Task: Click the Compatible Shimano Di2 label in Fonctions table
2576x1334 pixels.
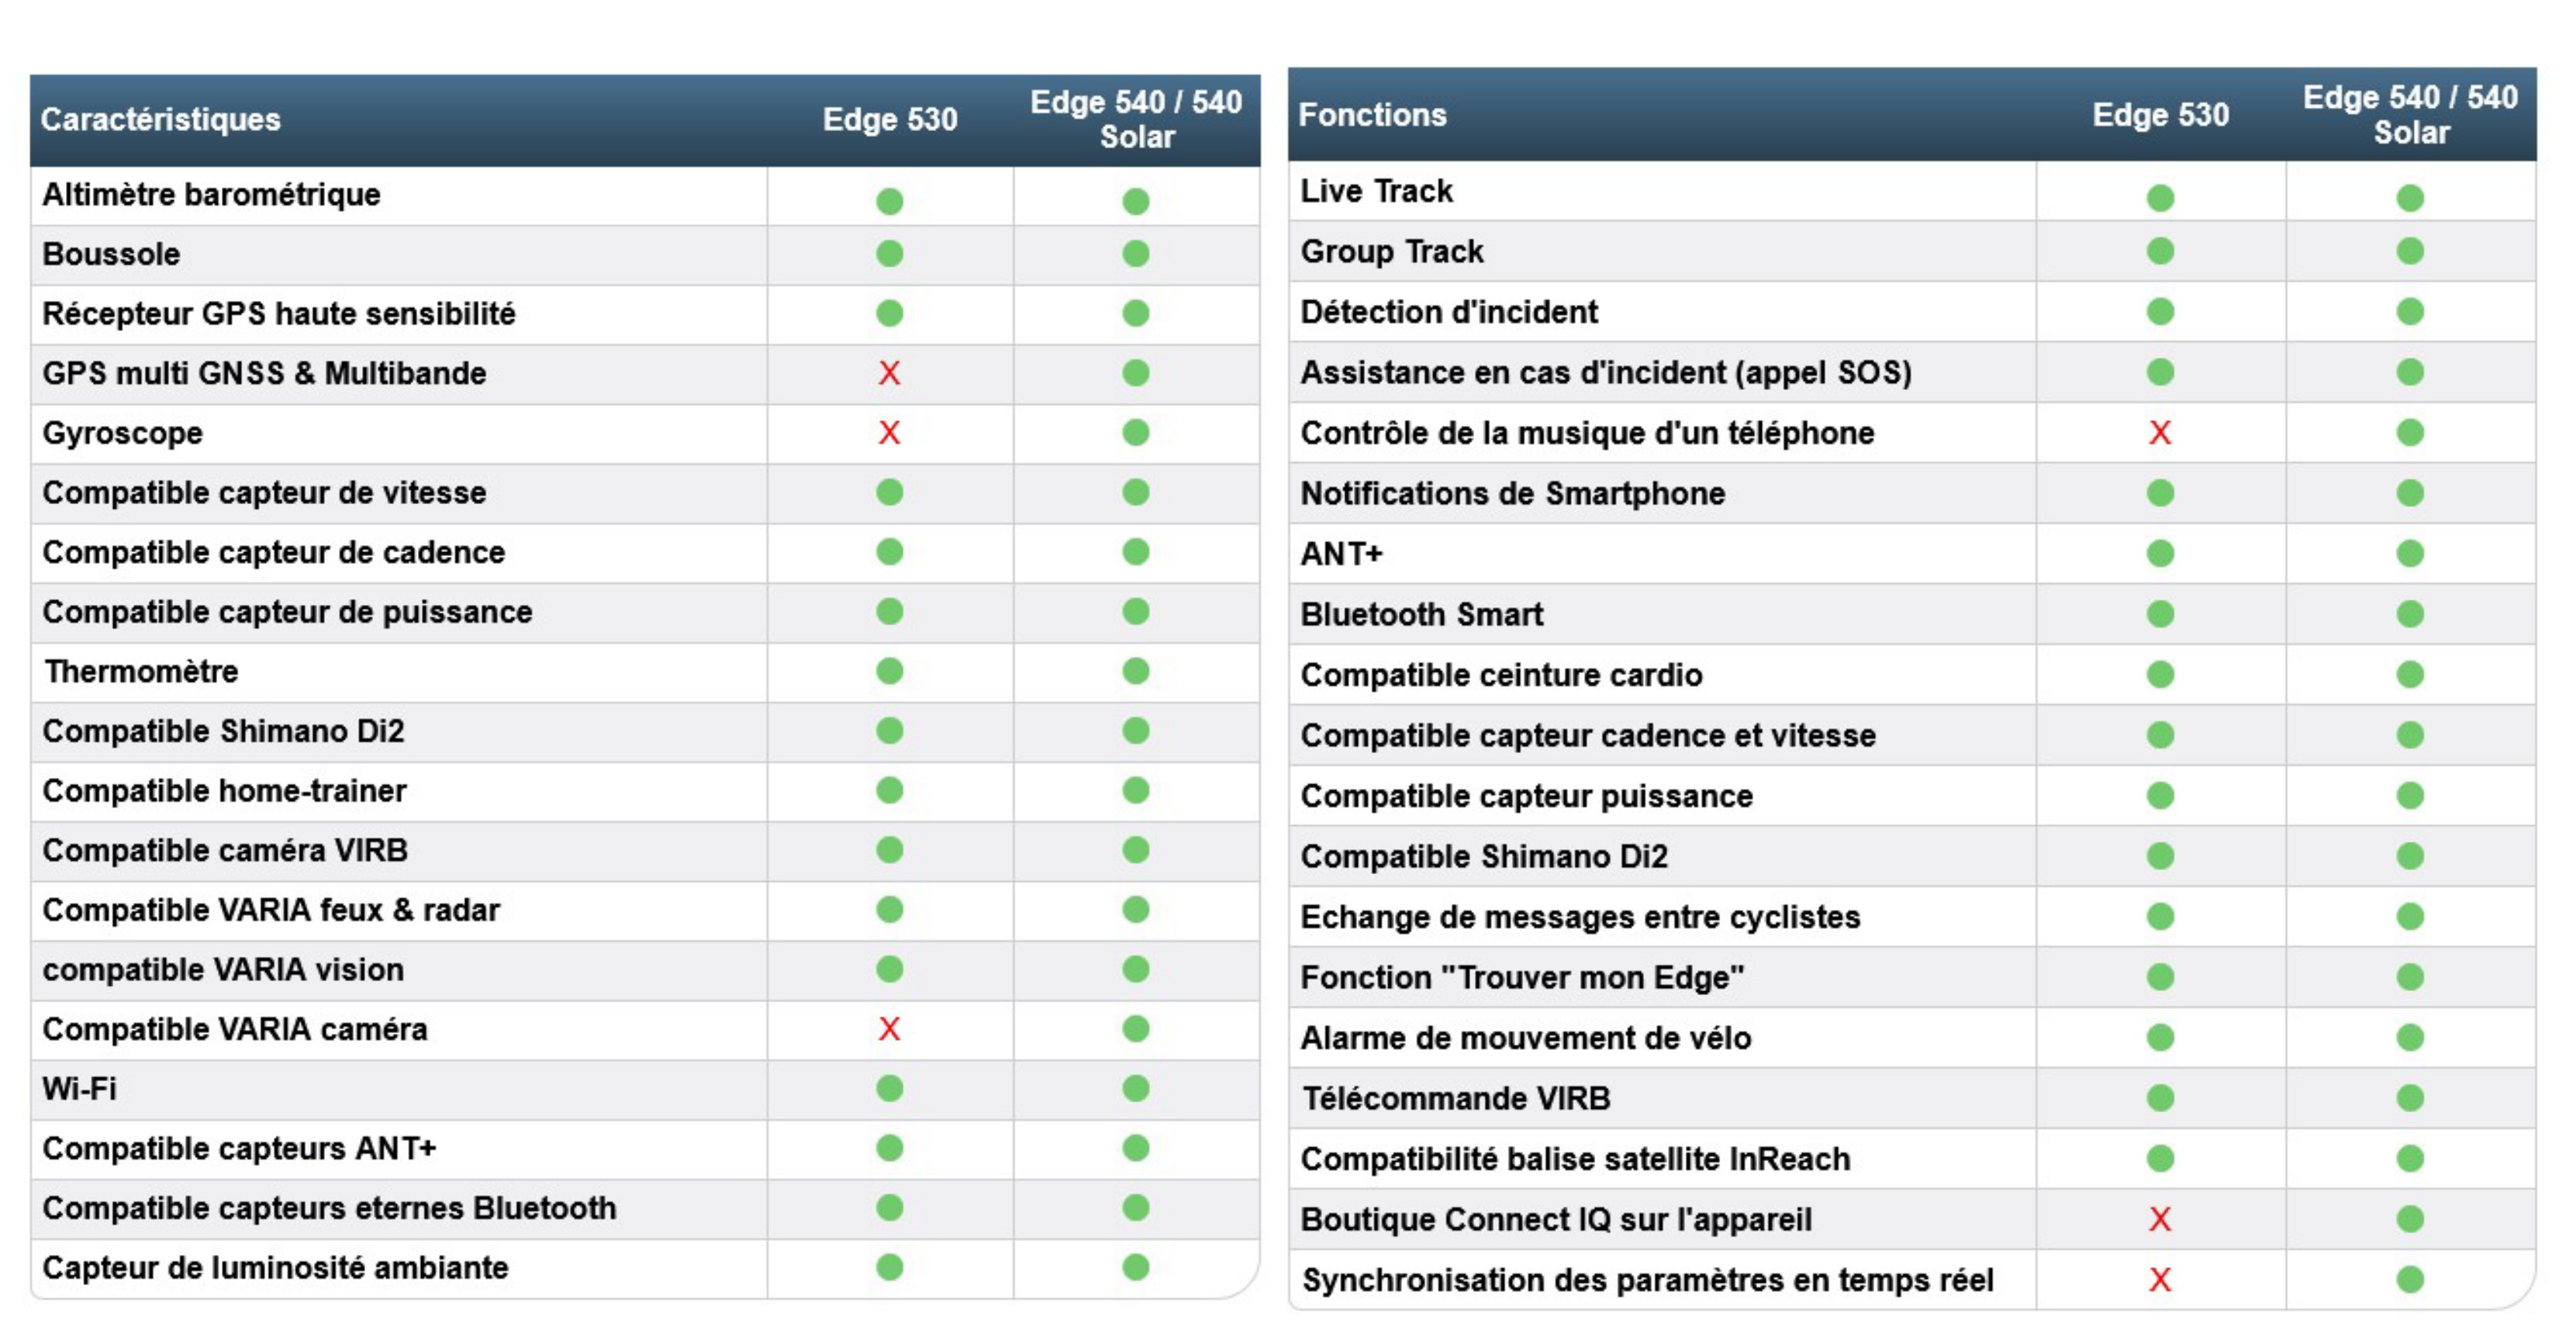Action: 1484,856
